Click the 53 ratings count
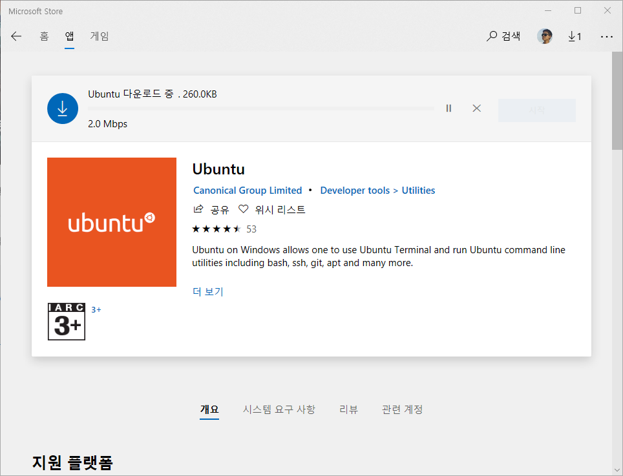 tap(251, 229)
